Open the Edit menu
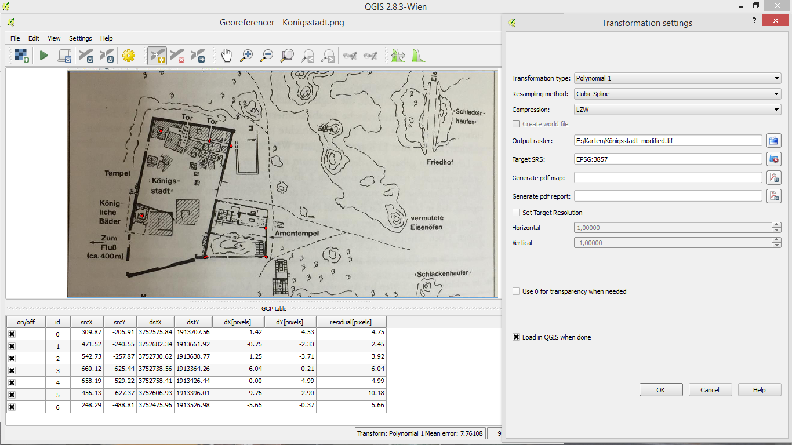792x445 pixels. [34, 38]
